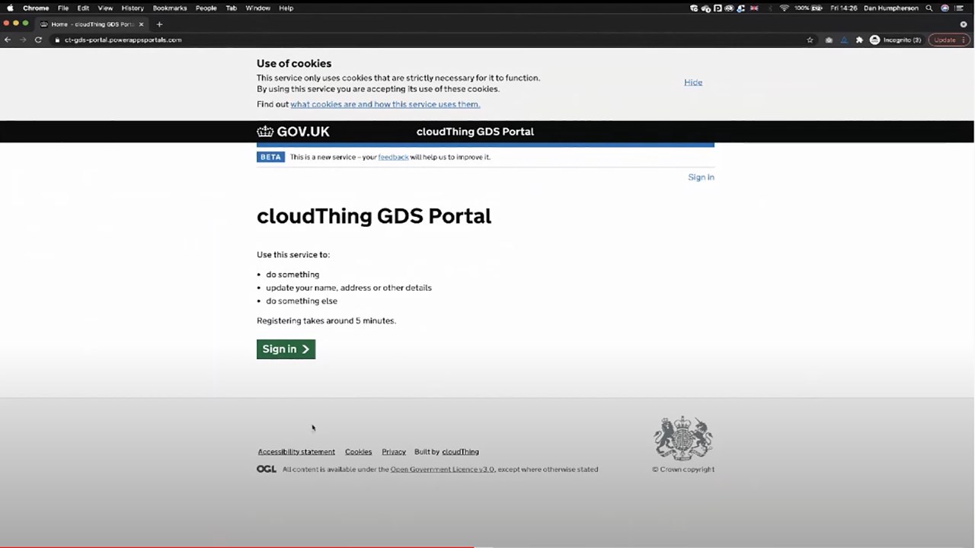The height and width of the screenshot is (548, 975).
Task: Close the cloudThing GDS Portal tab
Action: point(141,24)
